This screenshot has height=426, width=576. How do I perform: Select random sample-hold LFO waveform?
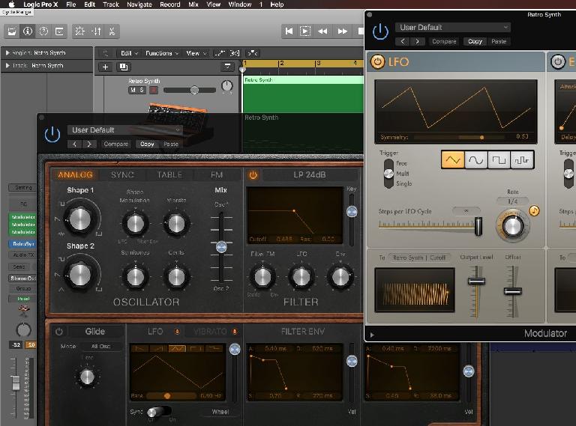(x=522, y=160)
